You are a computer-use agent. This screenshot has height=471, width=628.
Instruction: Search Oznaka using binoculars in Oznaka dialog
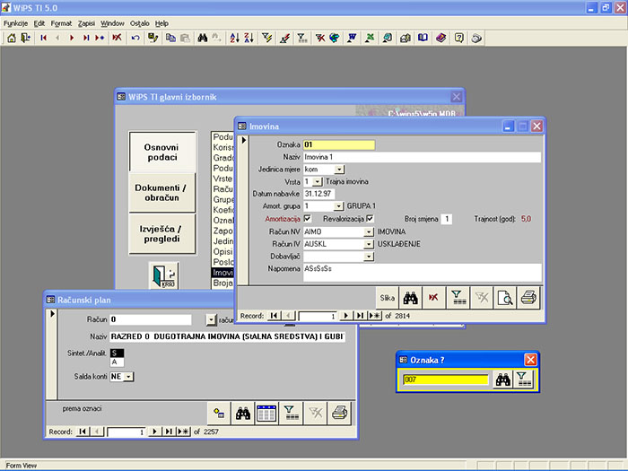pyautogui.click(x=502, y=379)
